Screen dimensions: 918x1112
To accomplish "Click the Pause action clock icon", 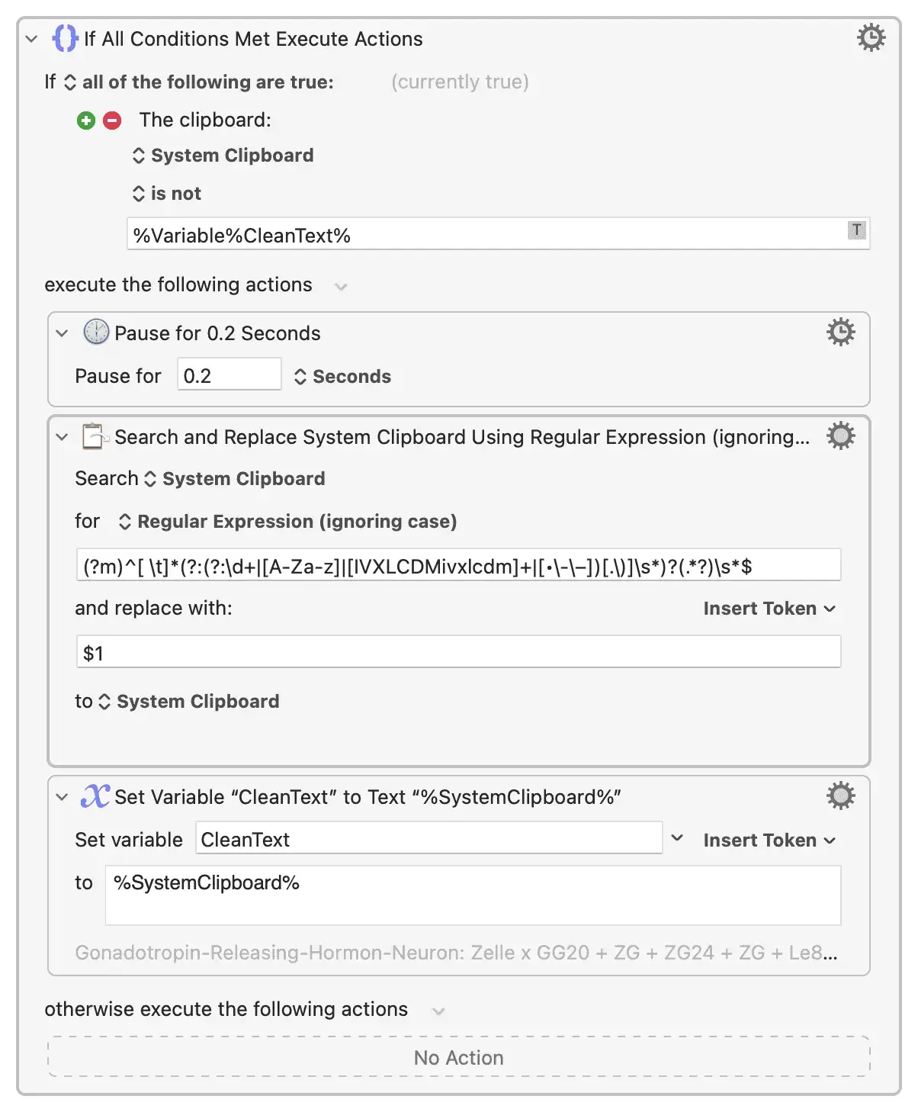I will 96,333.
